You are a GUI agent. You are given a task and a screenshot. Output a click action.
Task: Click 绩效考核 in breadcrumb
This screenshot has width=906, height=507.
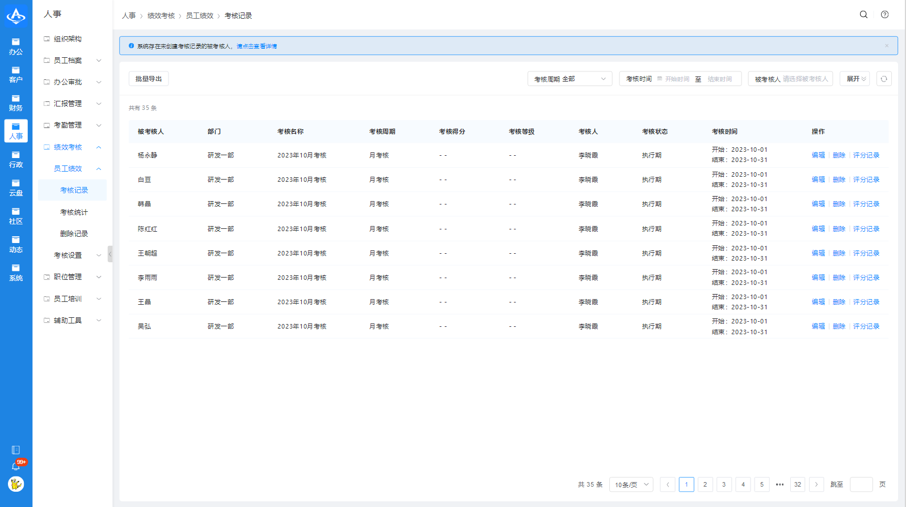point(161,16)
